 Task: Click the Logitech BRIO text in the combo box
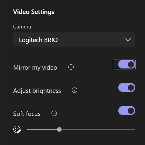click(38, 40)
